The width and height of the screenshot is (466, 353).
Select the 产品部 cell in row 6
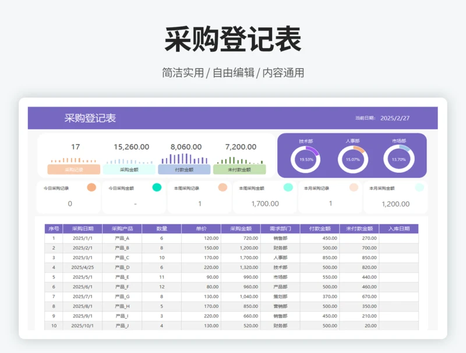tap(280, 287)
